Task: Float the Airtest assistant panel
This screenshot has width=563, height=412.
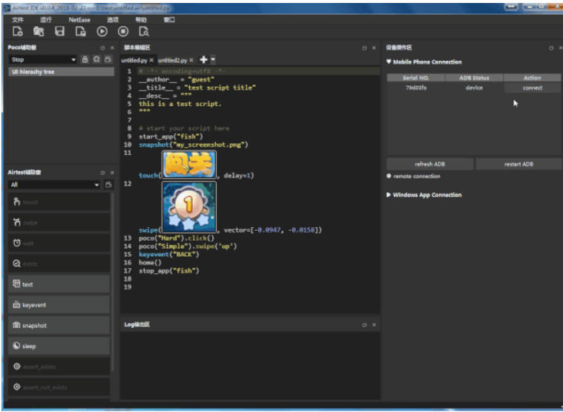Action: 102,173
